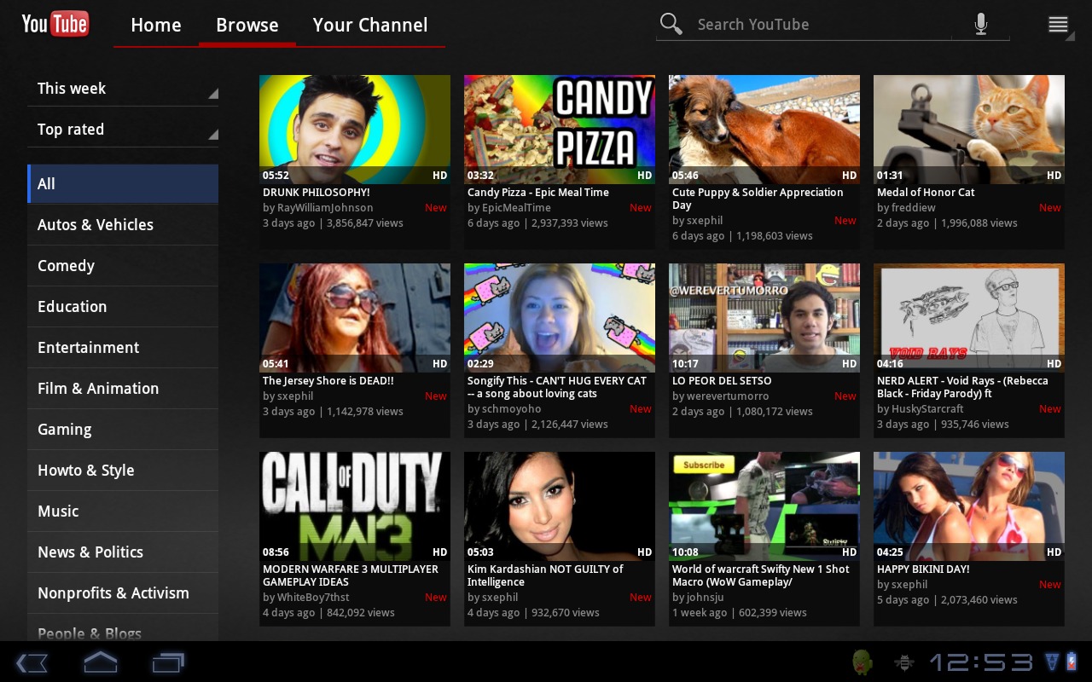Choose the Film & Animation category
Image resolution: width=1092 pixels, height=682 pixels.
tap(123, 389)
